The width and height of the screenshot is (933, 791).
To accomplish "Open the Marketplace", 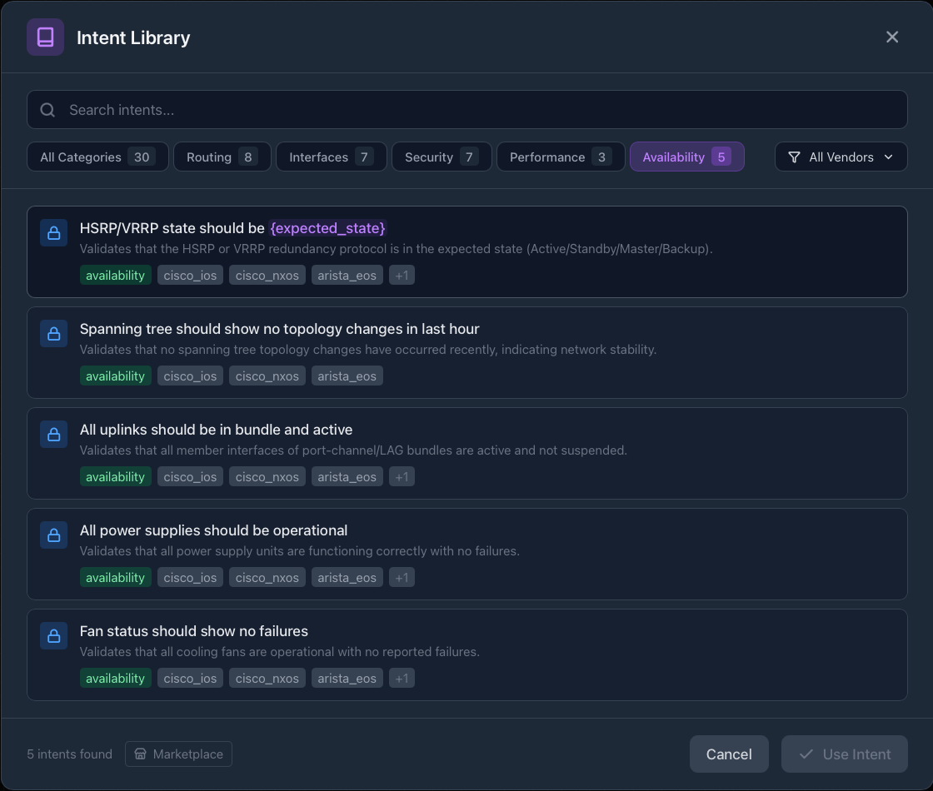I will tap(178, 754).
